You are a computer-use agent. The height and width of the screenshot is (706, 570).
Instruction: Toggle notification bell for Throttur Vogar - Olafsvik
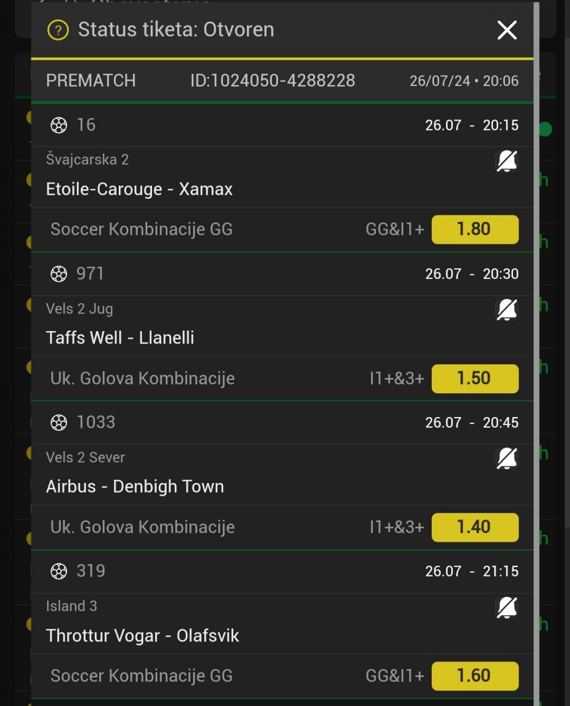pyautogui.click(x=506, y=608)
